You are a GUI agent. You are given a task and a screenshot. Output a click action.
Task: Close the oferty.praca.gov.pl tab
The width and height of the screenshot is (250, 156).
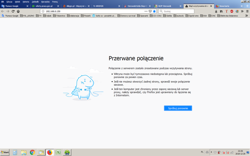point(58,6)
